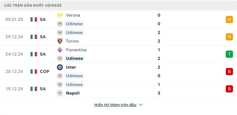Screen dimensions: 237x115
Task: Click the Italy flag in the COP row
Action: click(x=34, y=71)
